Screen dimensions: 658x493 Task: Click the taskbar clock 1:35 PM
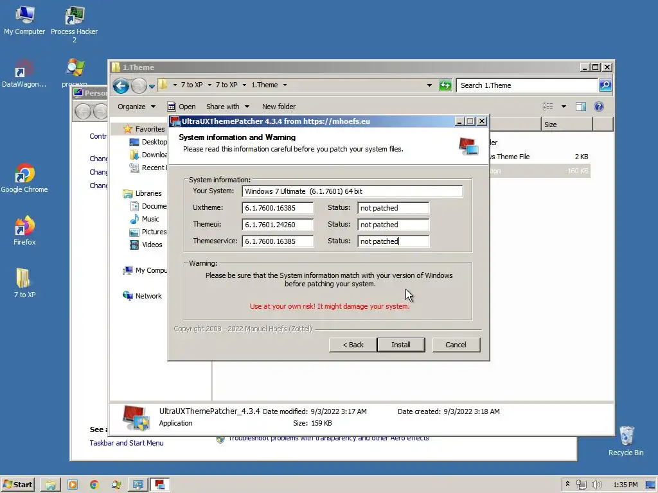point(625,485)
